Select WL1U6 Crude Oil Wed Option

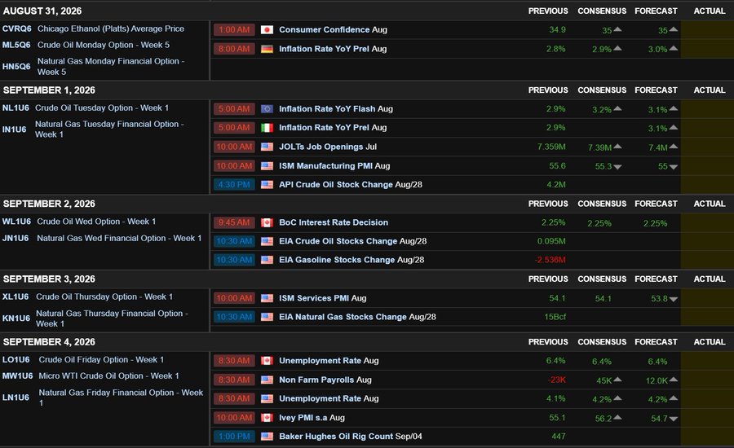[x=78, y=222]
